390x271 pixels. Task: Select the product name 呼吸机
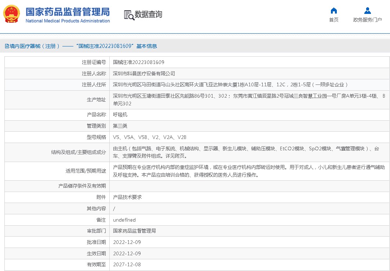tap(120, 114)
